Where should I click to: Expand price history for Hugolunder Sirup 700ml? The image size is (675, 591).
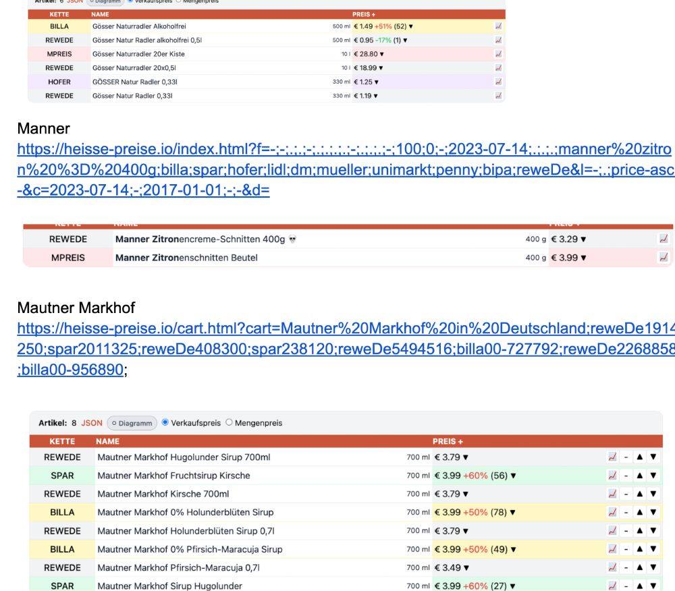pyautogui.click(x=466, y=457)
